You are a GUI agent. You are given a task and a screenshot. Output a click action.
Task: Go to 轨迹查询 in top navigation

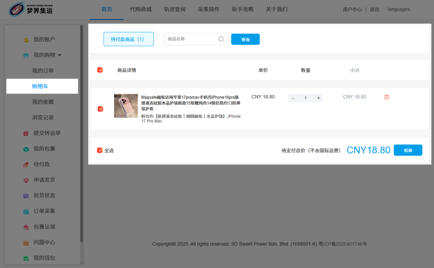[x=175, y=9]
